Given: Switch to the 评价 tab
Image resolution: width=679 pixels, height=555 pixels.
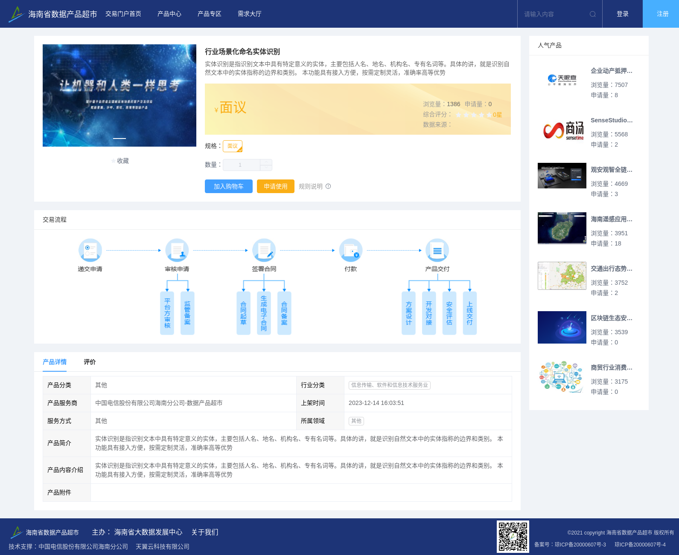Looking at the screenshot, I should 90,362.
